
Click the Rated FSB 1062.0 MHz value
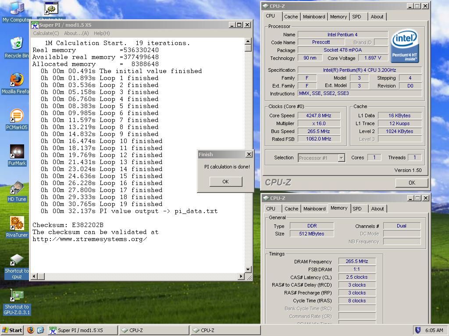coord(319,139)
